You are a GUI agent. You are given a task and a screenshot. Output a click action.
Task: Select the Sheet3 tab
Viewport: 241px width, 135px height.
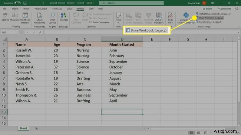[23, 128]
